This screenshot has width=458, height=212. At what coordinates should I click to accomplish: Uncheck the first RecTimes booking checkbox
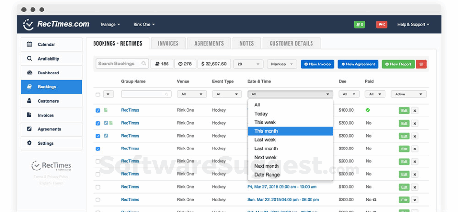(x=98, y=110)
